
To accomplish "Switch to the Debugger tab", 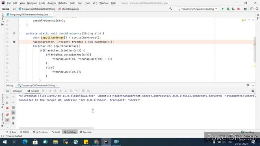I will point(17,91).
